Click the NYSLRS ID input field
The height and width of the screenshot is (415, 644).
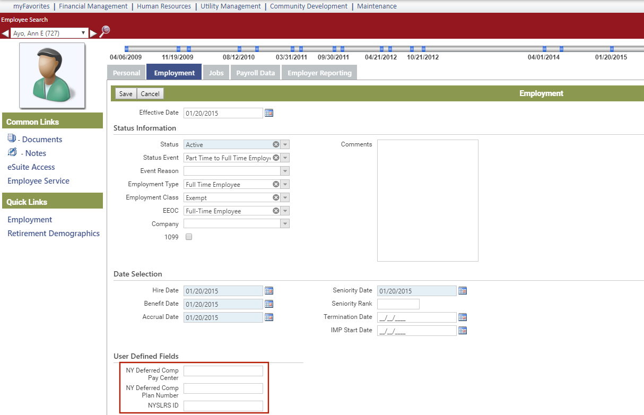pos(223,406)
